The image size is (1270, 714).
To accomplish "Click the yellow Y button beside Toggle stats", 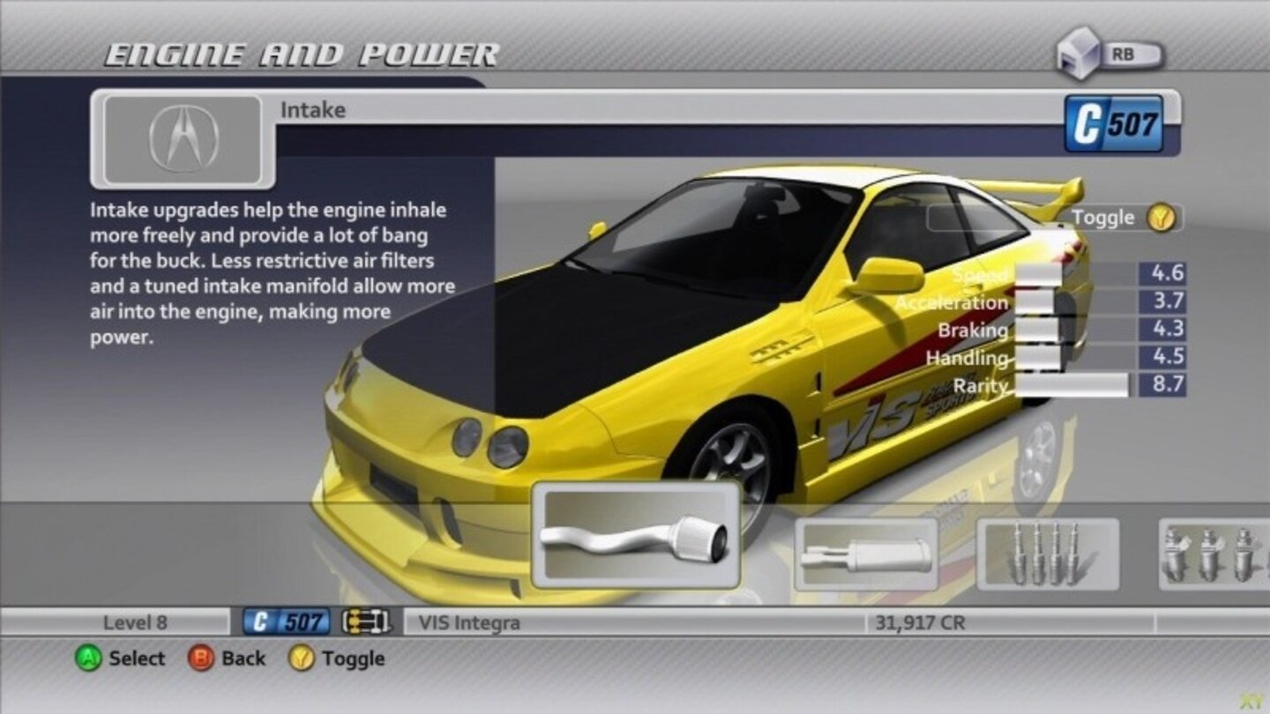I will pyautogui.click(x=1162, y=218).
